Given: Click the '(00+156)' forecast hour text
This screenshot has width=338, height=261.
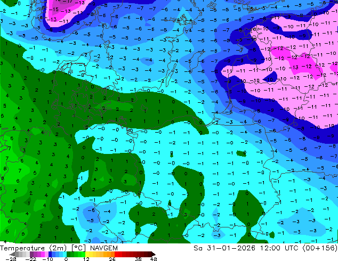Looking at the screenshot, I should [320, 248].
